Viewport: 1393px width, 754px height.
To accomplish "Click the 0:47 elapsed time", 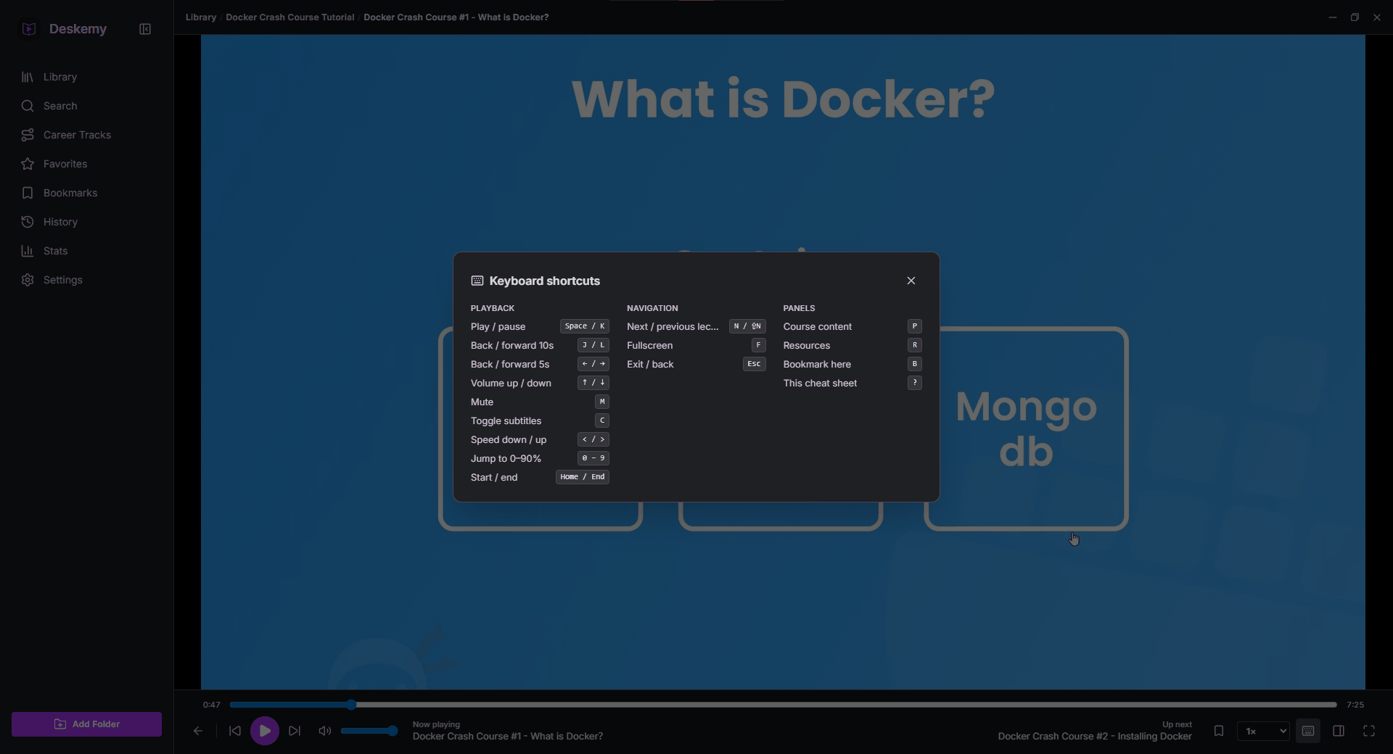I will [x=212, y=705].
